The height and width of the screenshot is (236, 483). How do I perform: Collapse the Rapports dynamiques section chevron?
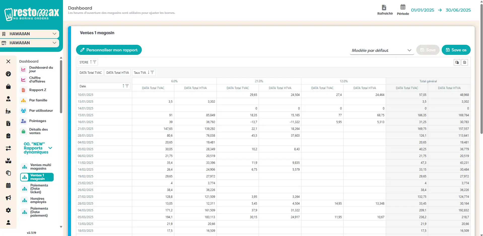(50, 148)
